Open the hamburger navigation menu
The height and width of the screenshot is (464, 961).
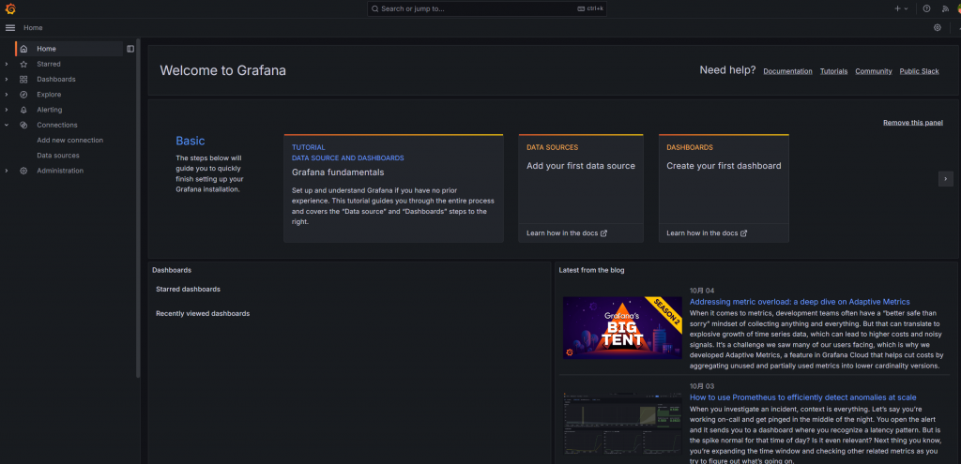tap(9, 27)
